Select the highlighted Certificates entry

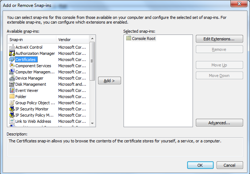(x=26, y=60)
